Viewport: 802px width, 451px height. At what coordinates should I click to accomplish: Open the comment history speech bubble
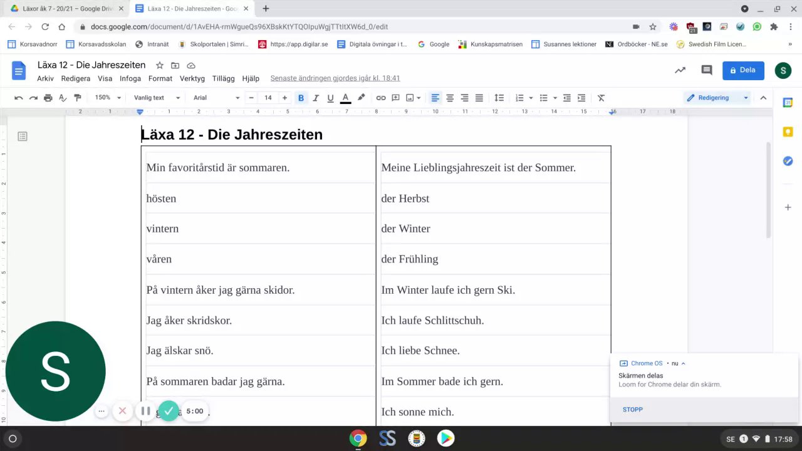coord(707,70)
